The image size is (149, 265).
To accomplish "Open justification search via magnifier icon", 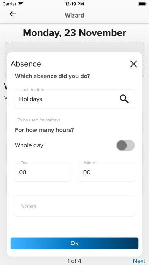I will click(x=124, y=99).
